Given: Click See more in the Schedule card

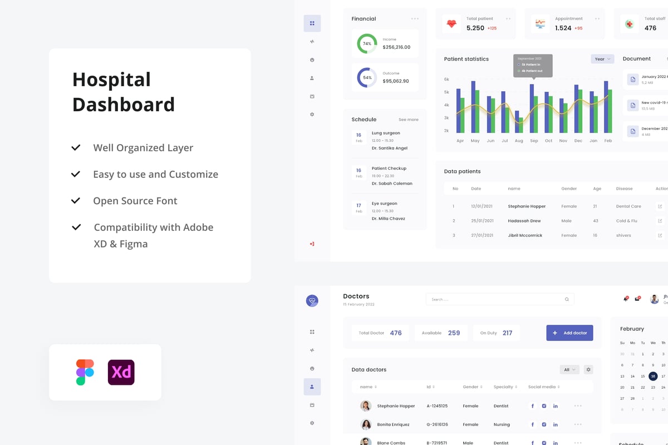Looking at the screenshot, I should click(409, 120).
